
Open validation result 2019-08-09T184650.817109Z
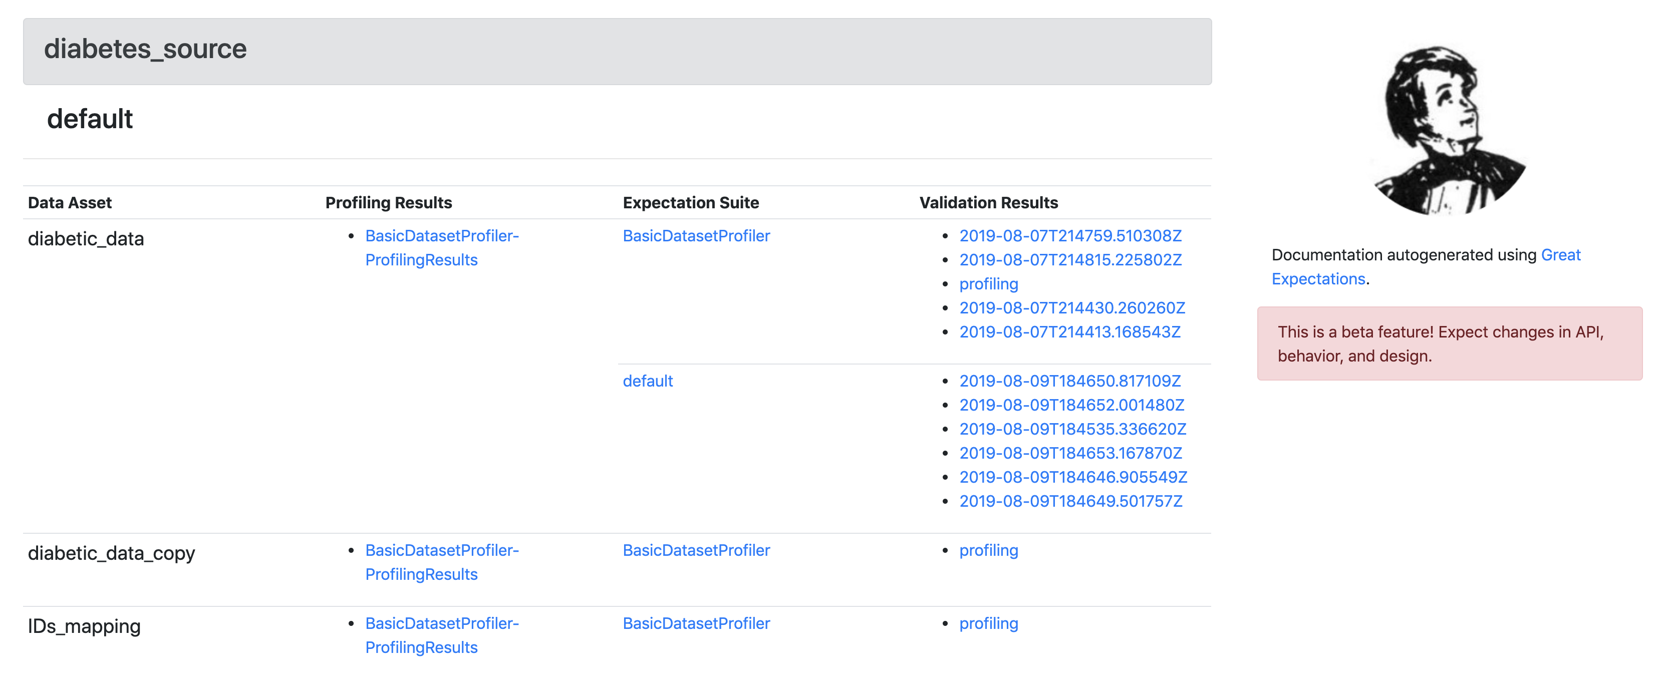pyautogui.click(x=1069, y=381)
